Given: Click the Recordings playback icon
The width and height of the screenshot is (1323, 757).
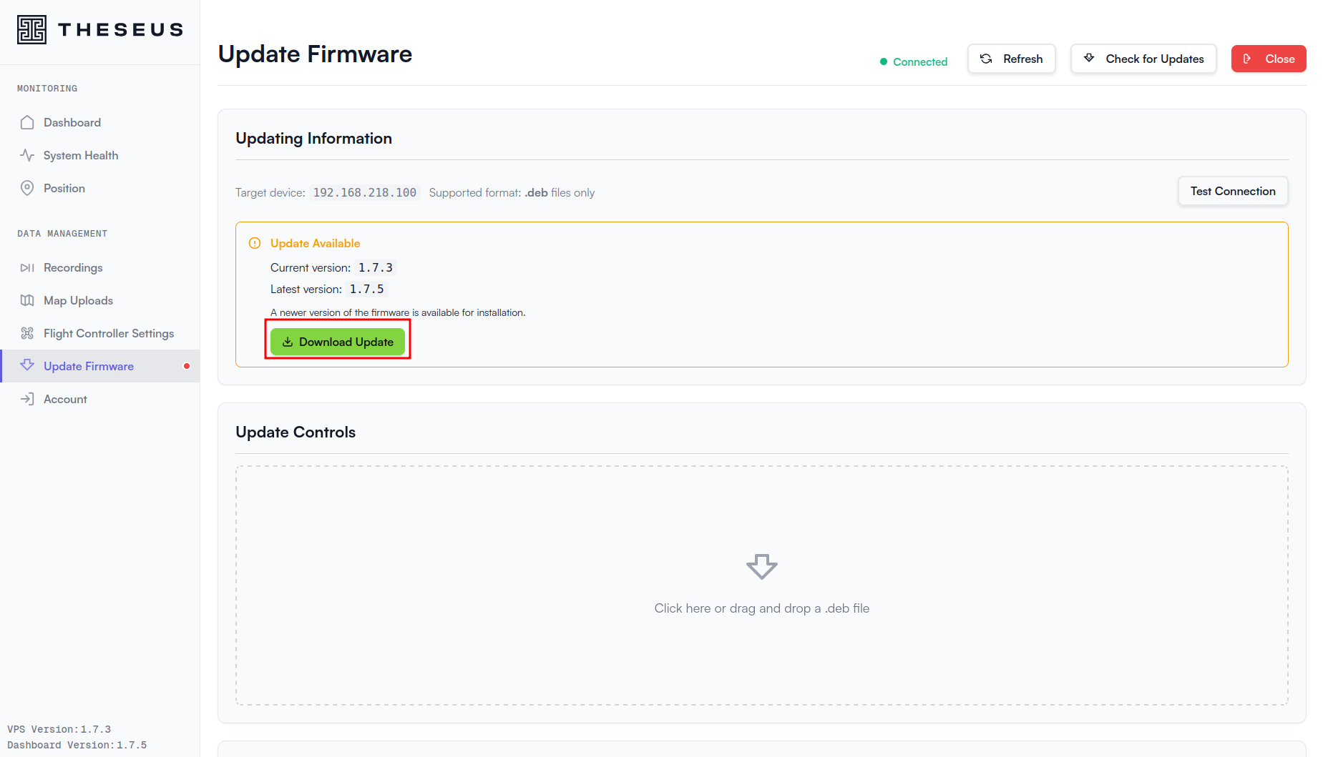Looking at the screenshot, I should (27, 267).
